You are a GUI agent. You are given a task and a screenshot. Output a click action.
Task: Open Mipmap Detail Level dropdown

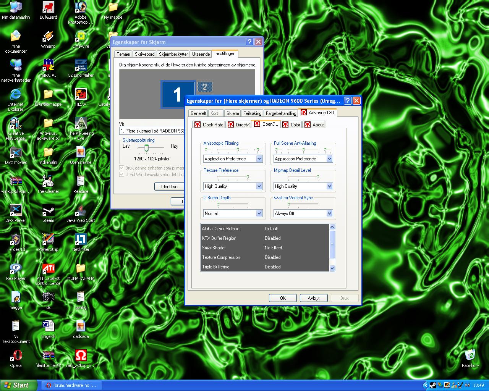[x=329, y=186]
